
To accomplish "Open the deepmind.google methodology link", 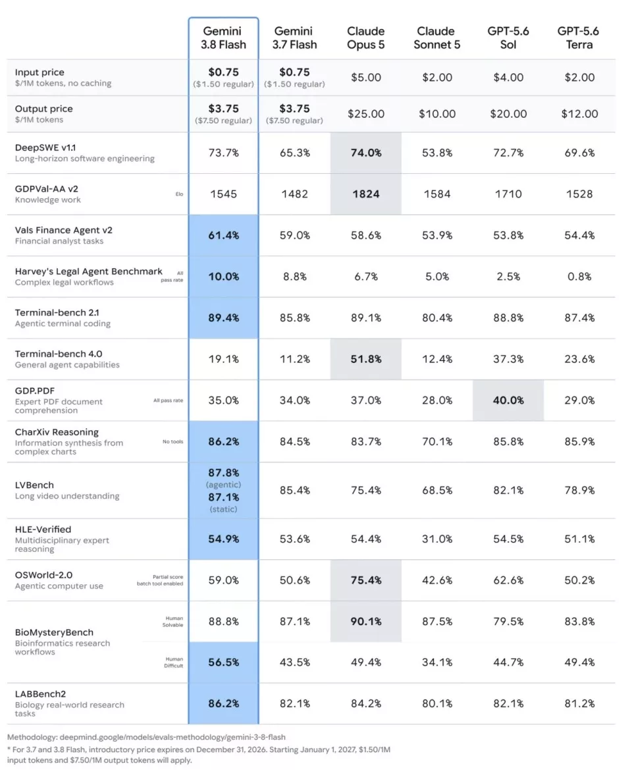I will click(x=172, y=737).
